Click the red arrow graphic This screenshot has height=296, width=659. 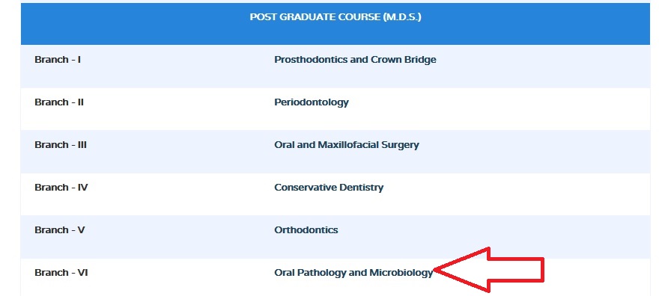[x=489, y=270]
